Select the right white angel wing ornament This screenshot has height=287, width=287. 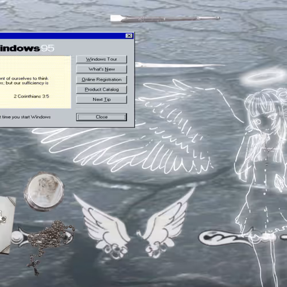165,223
